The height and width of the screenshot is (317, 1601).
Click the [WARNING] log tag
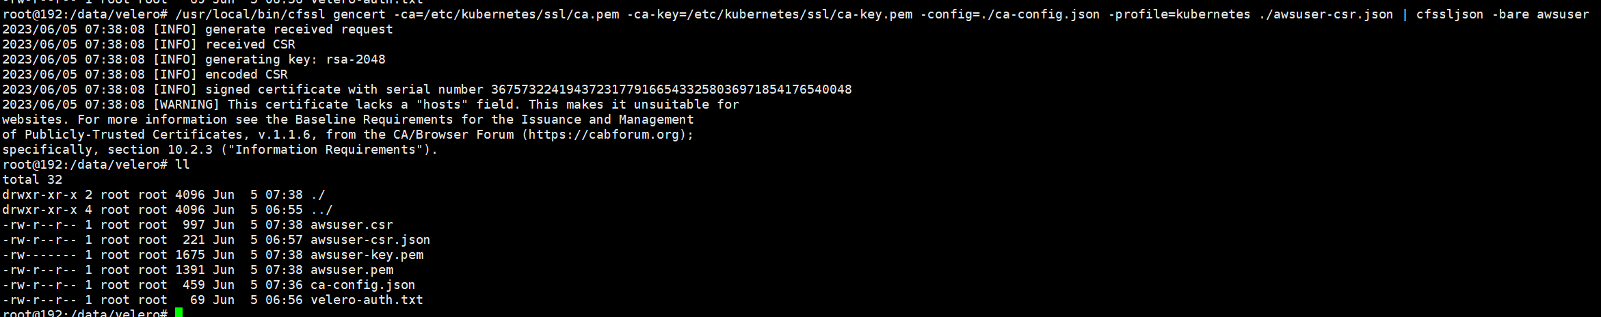[x=186, y=105]
